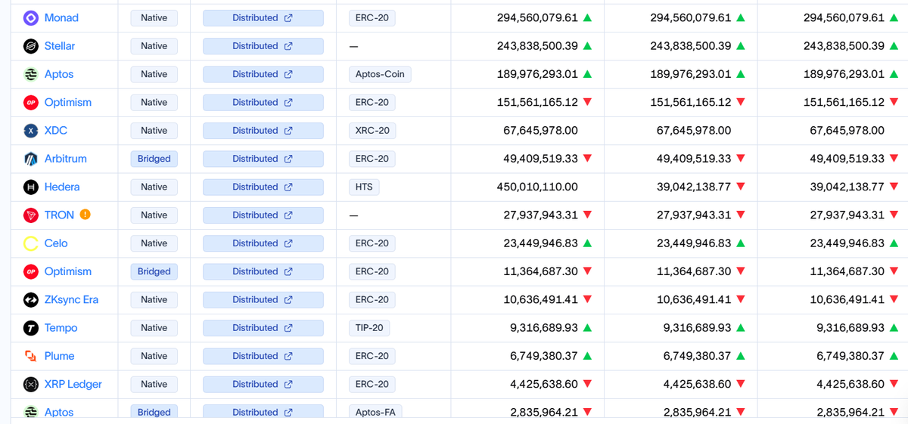
Task: Open the Hedera chain link
Action: 62,187
